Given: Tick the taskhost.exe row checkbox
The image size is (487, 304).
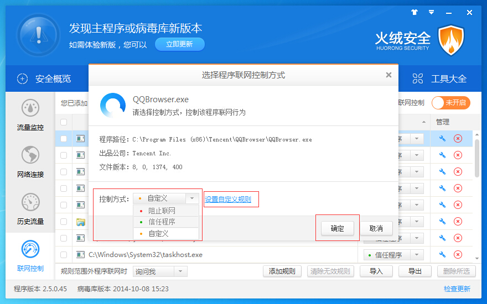Looking at the screenshot, I should pyautogui.click(x=64, y=255).
